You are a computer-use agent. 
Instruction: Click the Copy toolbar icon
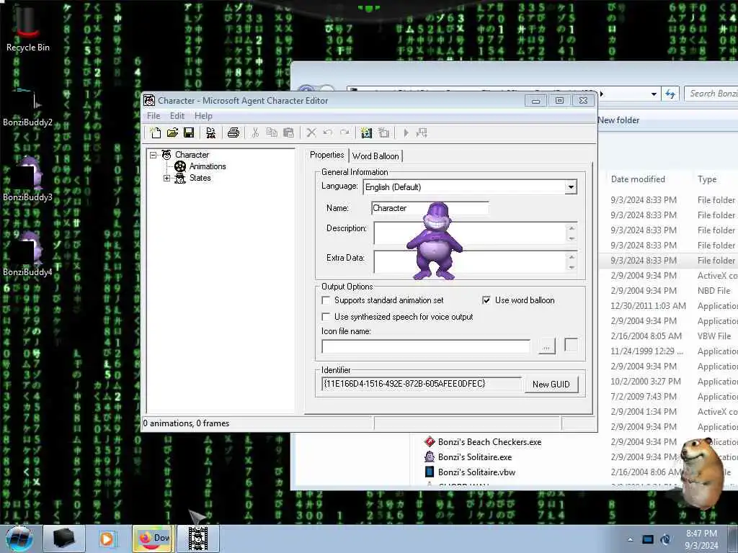(x=272, y=133)
